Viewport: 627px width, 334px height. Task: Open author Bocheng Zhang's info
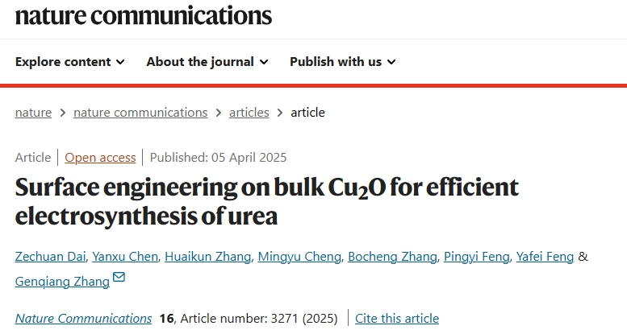tap(392, 257)
